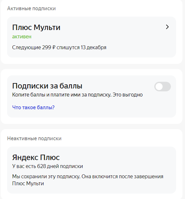This screenshot has width=185, height=199.
Task: Click the Активные подписки section heading
Action: tap(31, 9)
